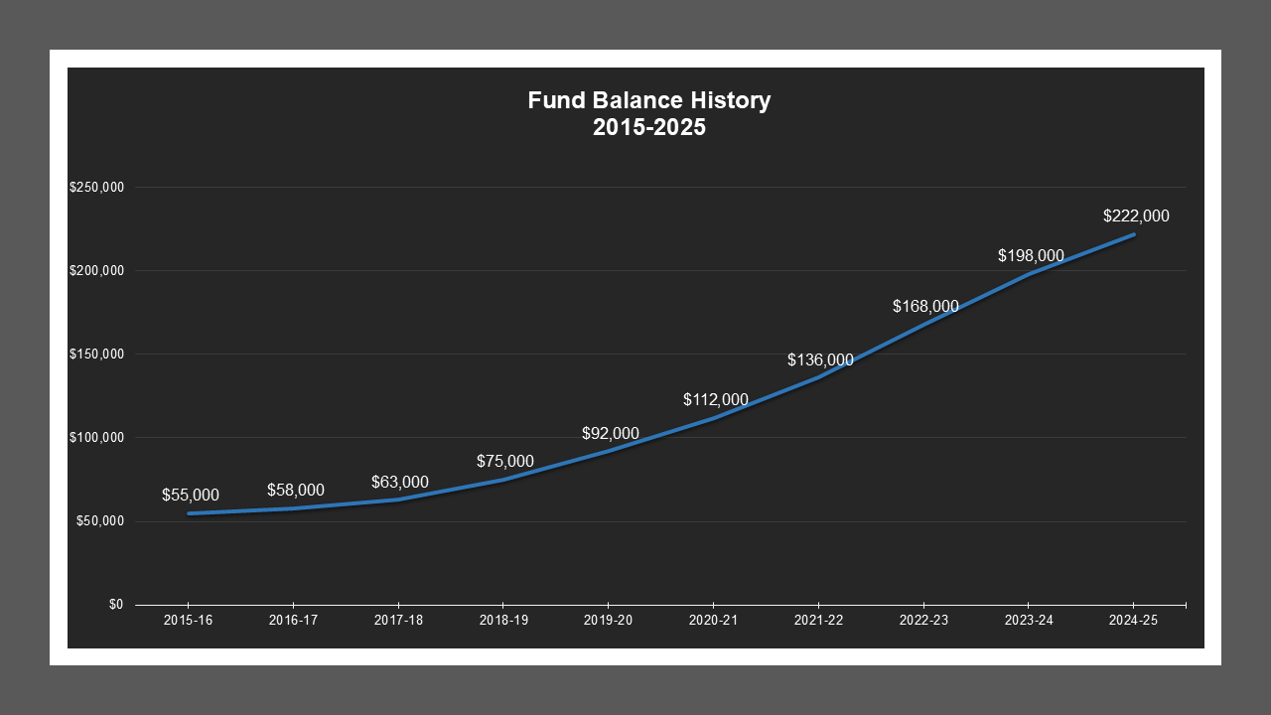Click the $55,000 data label
Viewport: 1271px width, 715px height.
point(192,493)
